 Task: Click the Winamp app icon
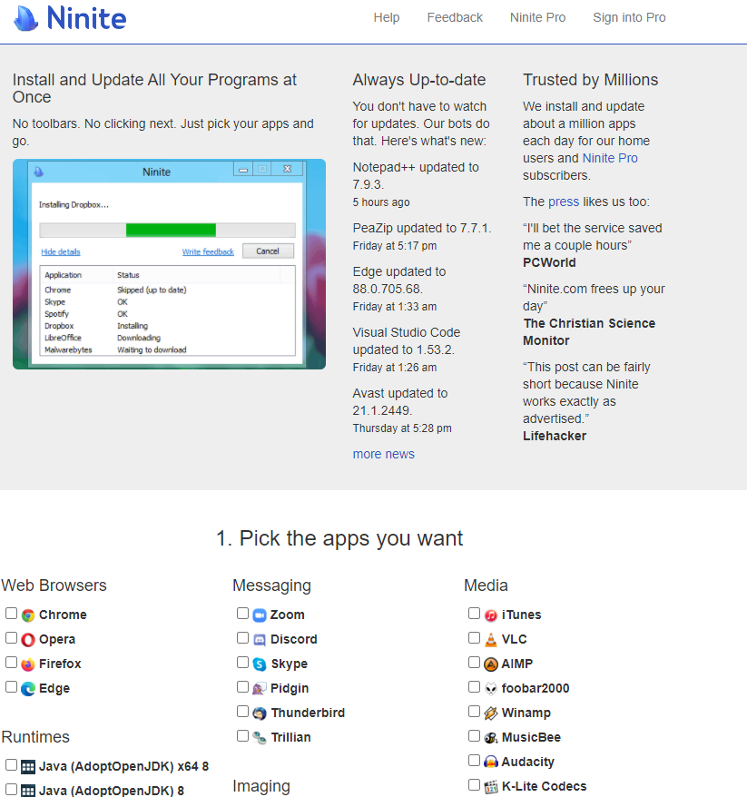click(491, 713)
